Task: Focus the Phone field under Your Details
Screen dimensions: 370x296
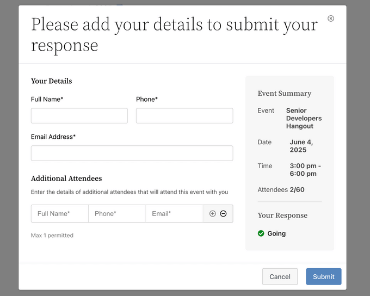Action: point(184,116)
